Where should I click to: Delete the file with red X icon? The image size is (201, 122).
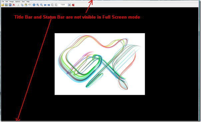(x=14, y=5)
